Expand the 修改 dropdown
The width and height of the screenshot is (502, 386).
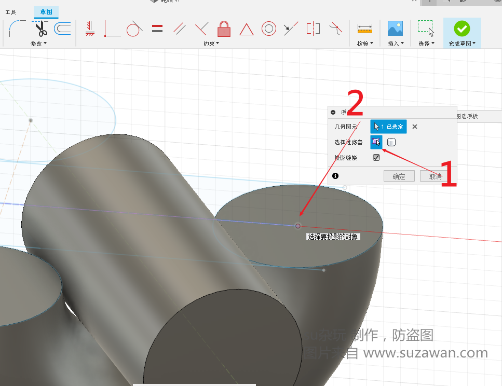click(x=38, y=44)
